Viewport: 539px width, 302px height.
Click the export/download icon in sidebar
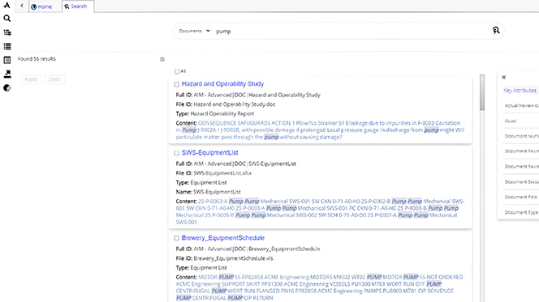(6, 74)
